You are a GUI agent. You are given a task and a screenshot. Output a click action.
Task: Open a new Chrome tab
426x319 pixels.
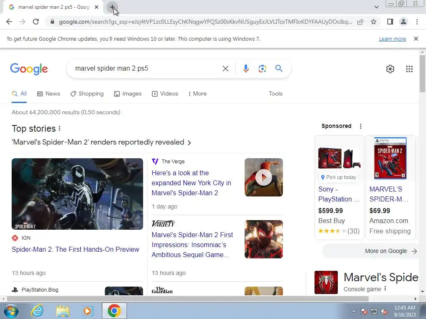112,7
